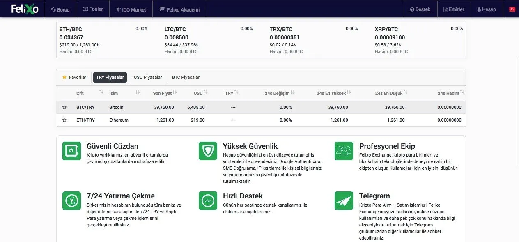Viewport: 519px width, 242px height.
Task: Open the Emirler orders page
Action: coord(454,9)
